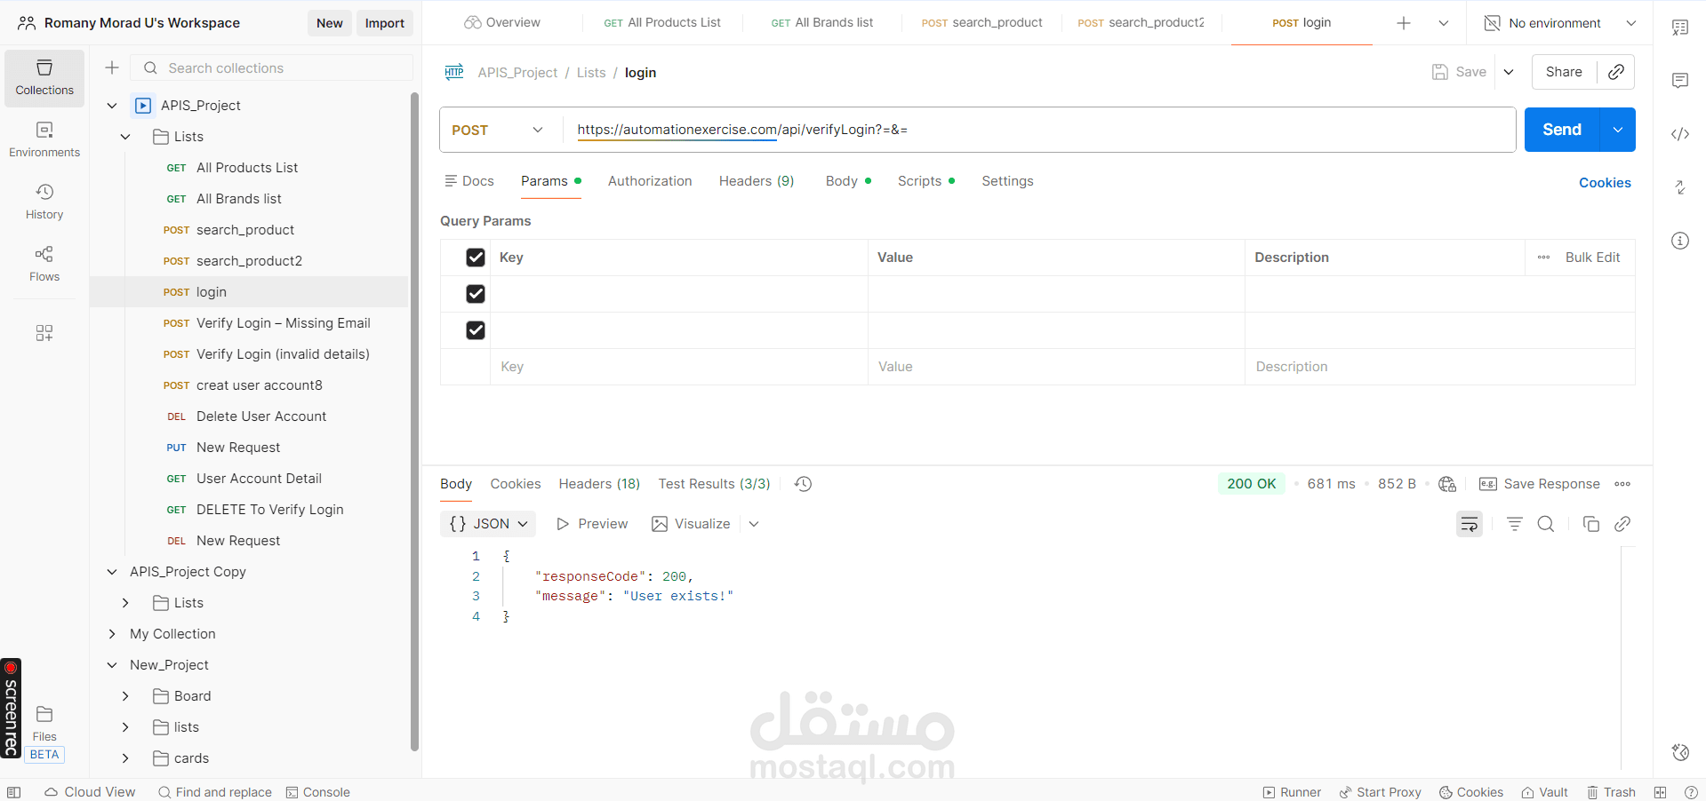Open the help icon in status bar
The width and height of the screenshot is (1706, 801).
point(1691,792)
